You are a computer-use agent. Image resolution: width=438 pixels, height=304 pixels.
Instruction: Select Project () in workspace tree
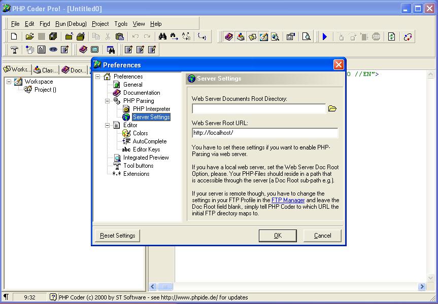point(45,90)
